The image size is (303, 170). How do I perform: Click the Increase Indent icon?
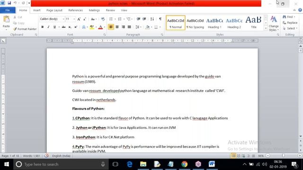pyautogui.click(x=144, y=19)
